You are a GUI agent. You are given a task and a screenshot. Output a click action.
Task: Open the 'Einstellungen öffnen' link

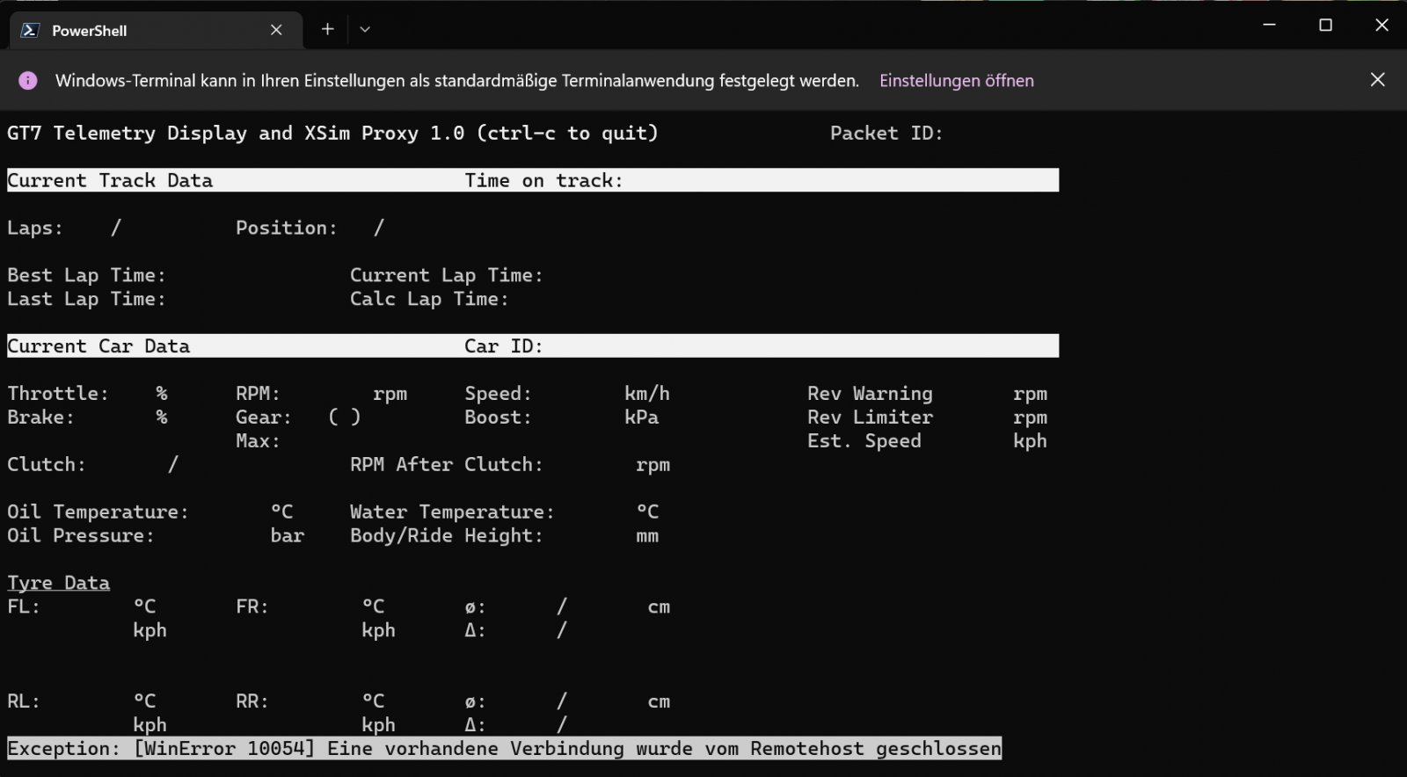coord(956,81)
